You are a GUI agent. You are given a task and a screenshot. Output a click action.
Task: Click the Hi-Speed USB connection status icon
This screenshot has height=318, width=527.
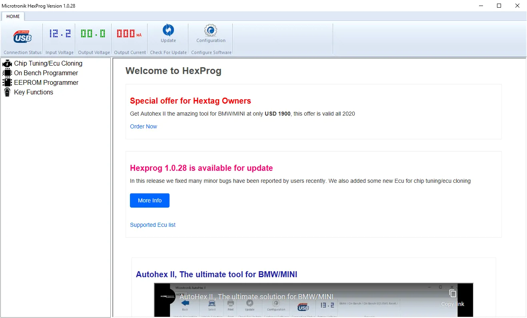[x=22, y=36]
